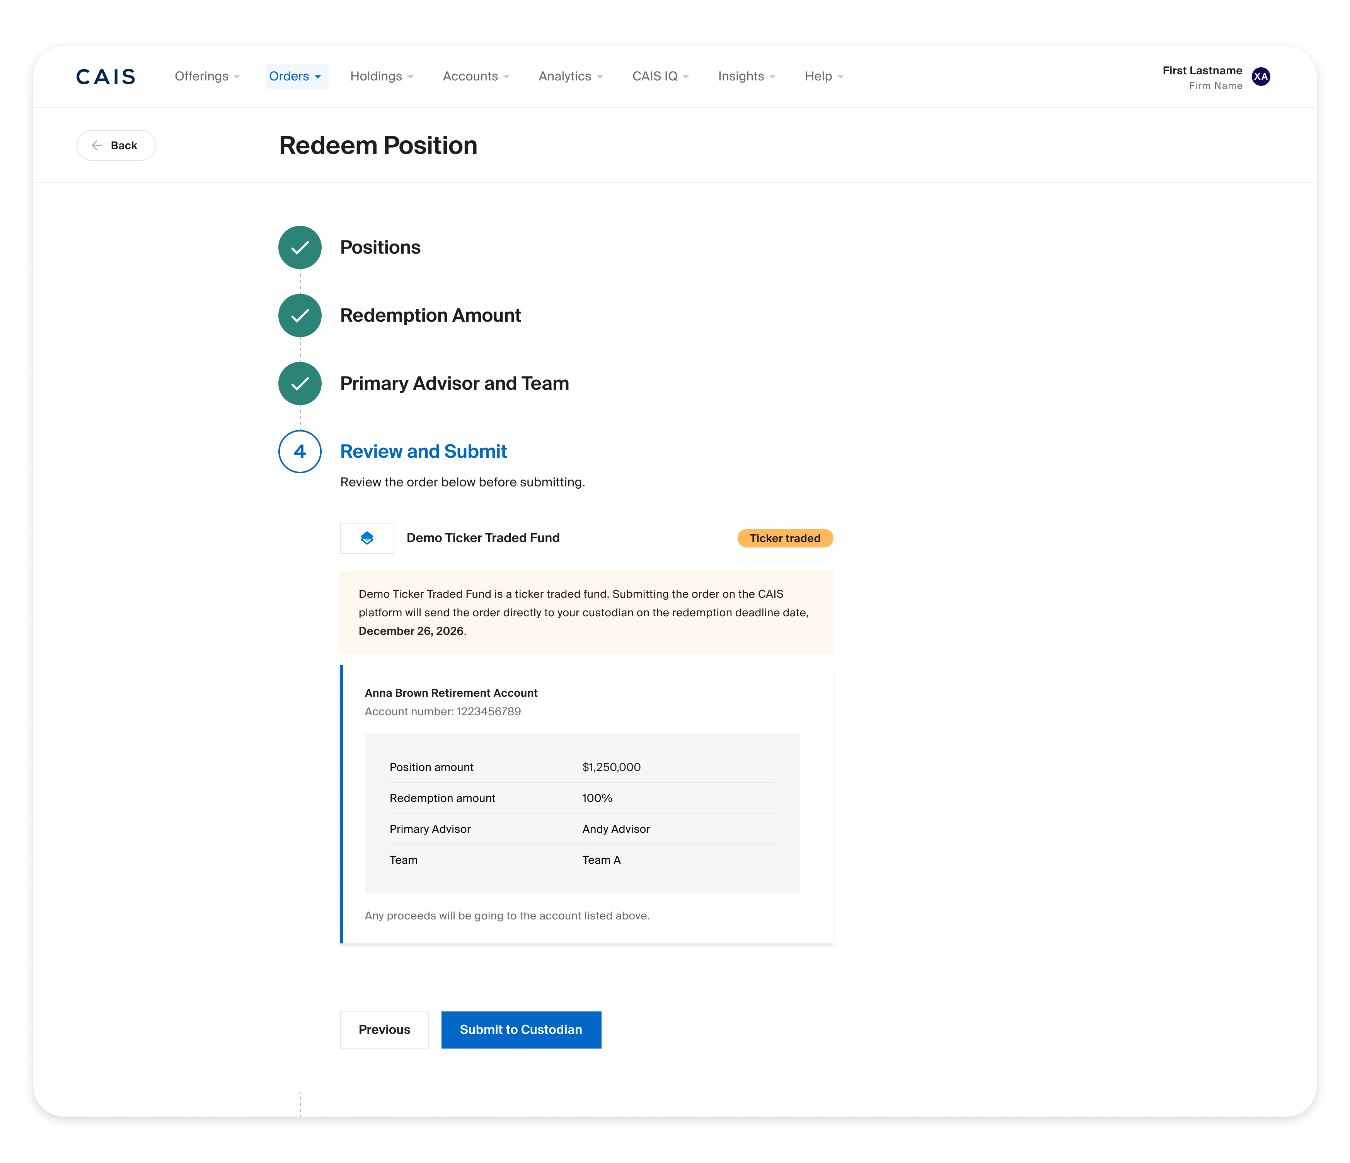Click the step 4 circle icon
Viewport: 1350px width, 1163px height.
click(x=300, y=452)
